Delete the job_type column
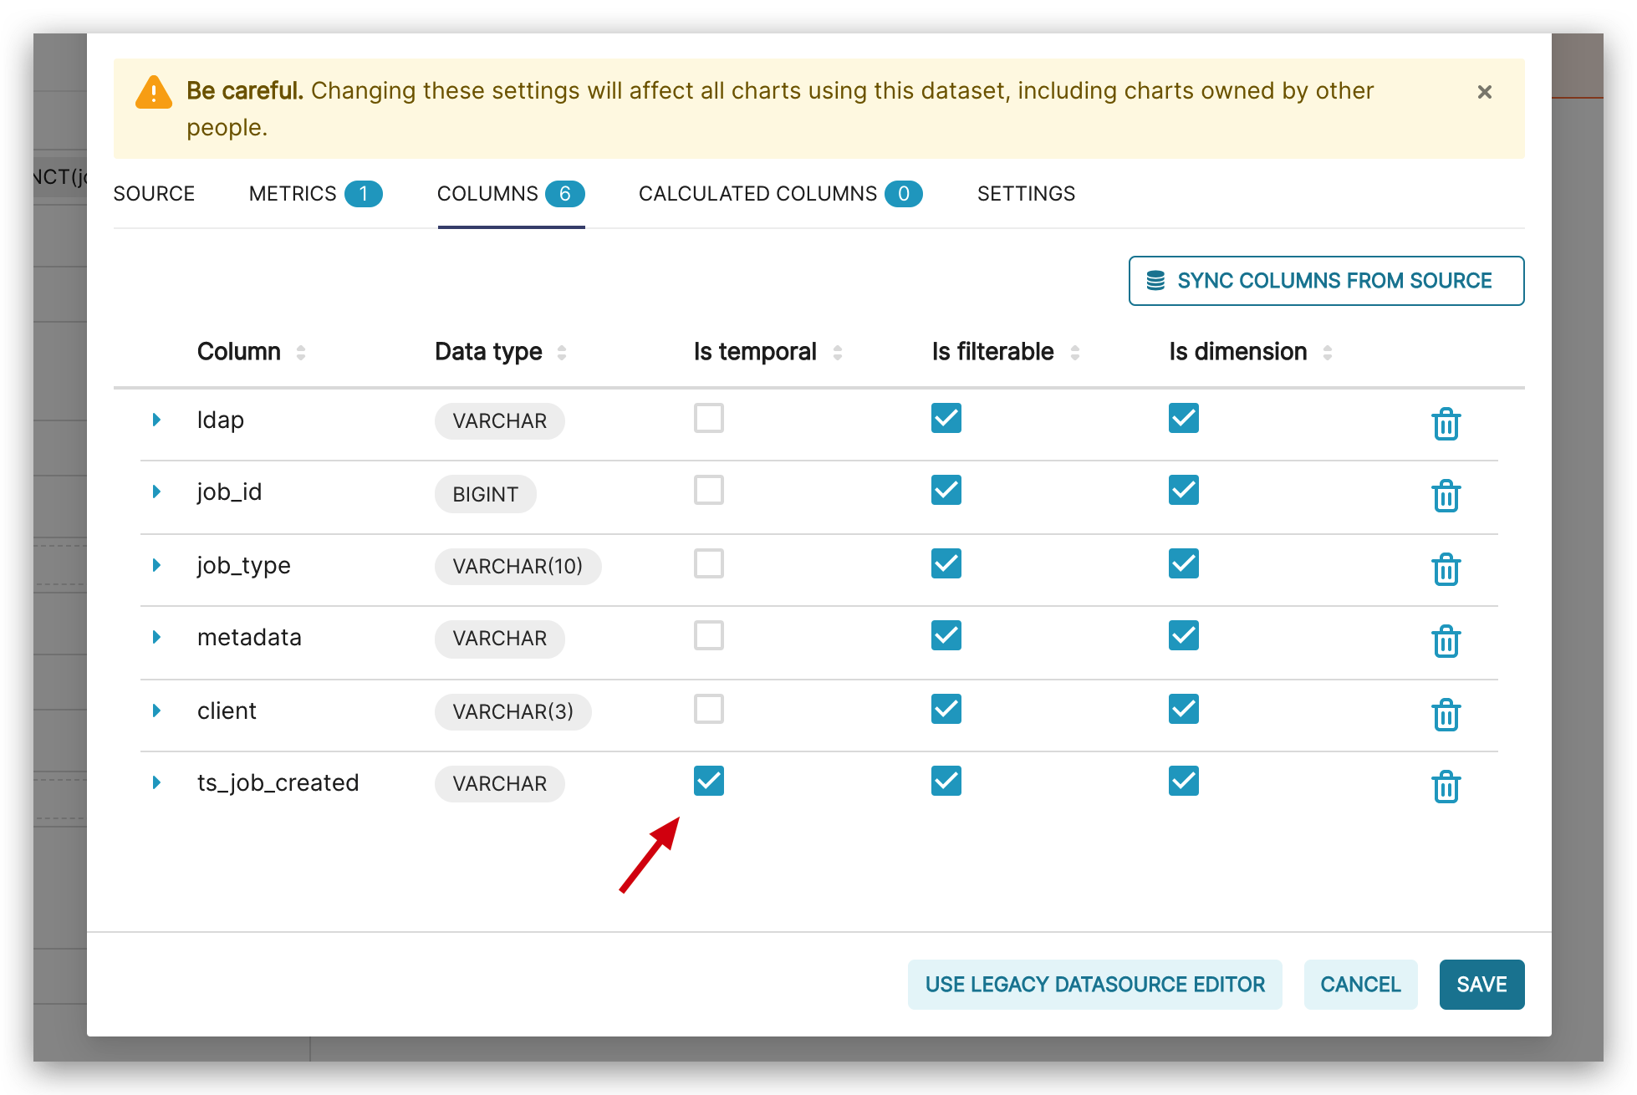 pos(1446,569)
